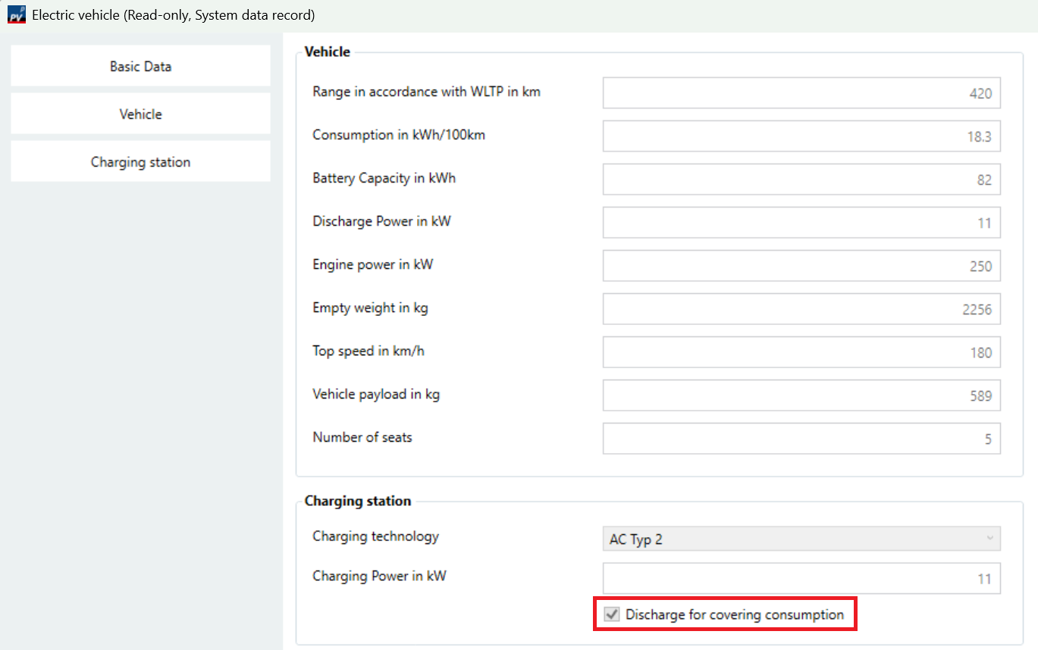Click the window title 'Electric vehicle (Read-only, System data record)'
1038x650 pixels.
pos(174,14)
